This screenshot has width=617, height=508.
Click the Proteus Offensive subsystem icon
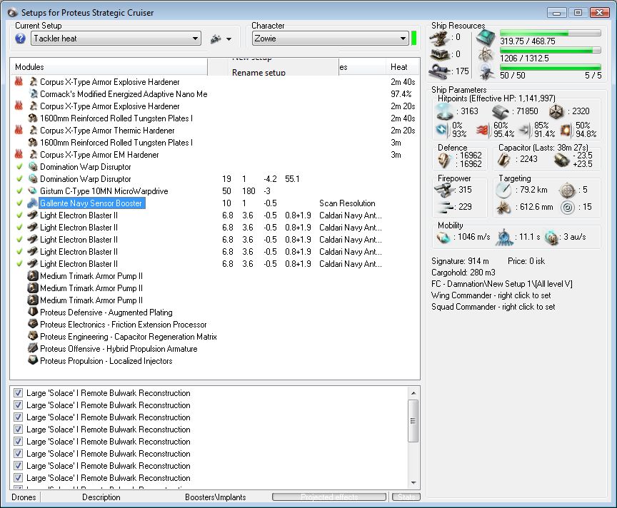pos(33,349)
